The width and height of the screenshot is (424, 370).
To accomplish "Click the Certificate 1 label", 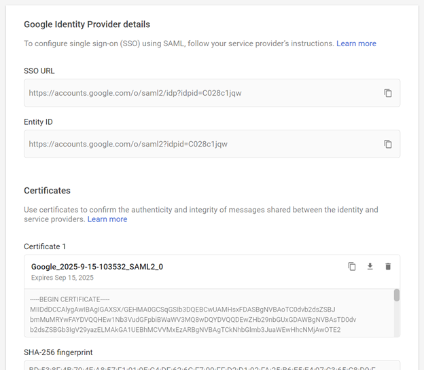I will pos(45,246).
